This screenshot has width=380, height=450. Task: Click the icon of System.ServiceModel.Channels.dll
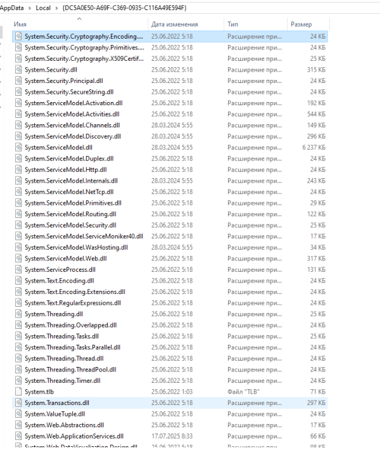point(18,125)
